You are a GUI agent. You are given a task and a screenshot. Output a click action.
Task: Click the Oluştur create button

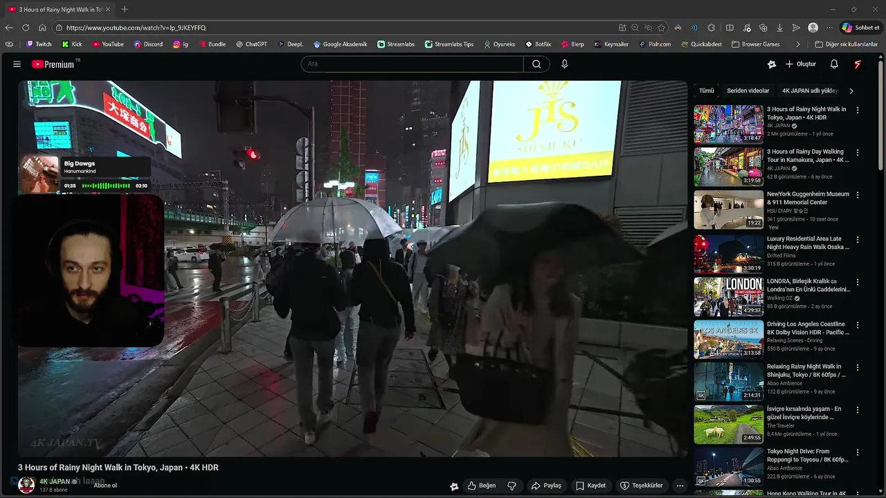click(x=801, y=64)
